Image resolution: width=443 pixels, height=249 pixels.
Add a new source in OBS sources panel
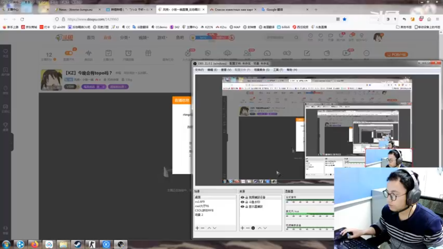click(243, 228)
